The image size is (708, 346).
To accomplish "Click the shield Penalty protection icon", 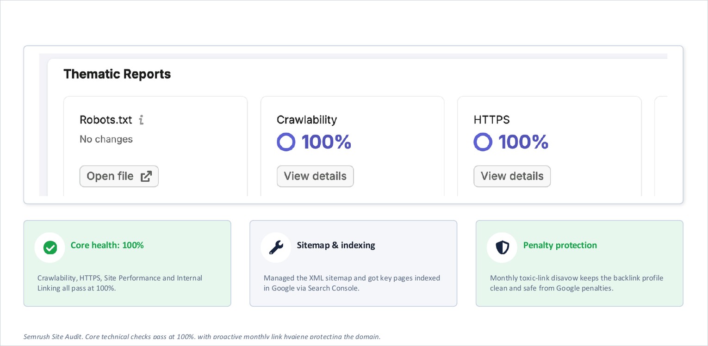I will (x=502, y=247).
